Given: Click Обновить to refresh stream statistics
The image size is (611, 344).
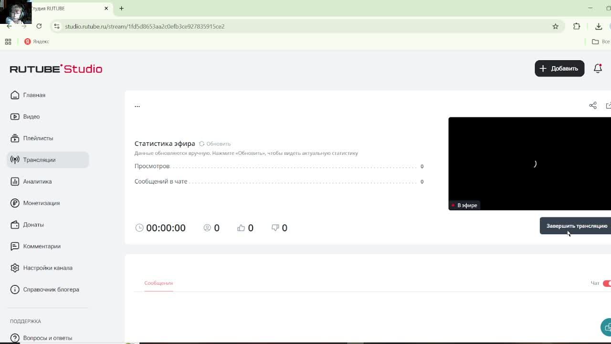Looking at the screenshot, I should (x=215, y=144).
